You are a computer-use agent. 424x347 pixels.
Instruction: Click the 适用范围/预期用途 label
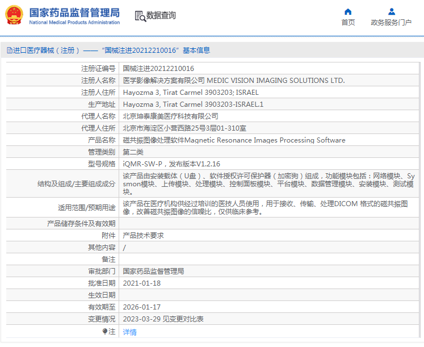[86, 208]
